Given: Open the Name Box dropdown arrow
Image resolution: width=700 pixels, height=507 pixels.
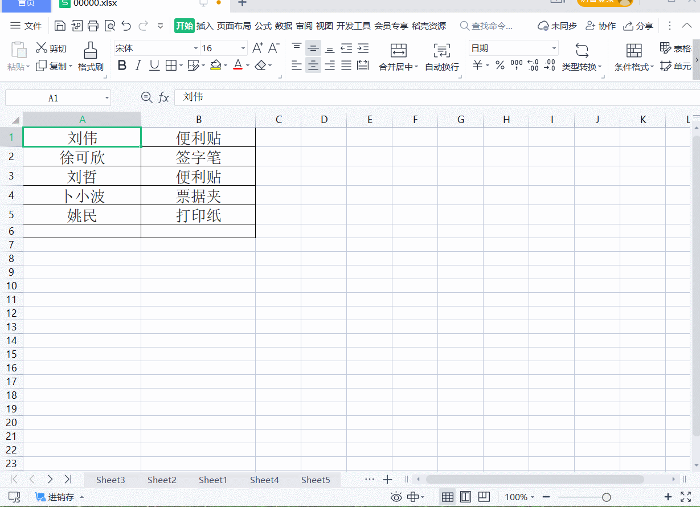Looking at the screenshot, I should tap(107, 98).
